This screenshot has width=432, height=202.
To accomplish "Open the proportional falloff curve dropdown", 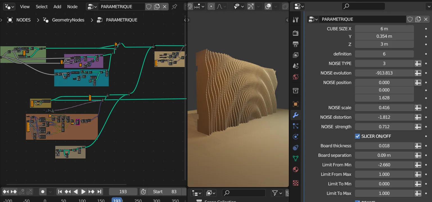I will click(x=225, y=6).
